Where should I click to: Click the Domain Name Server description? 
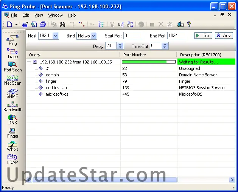click(198, 75)
